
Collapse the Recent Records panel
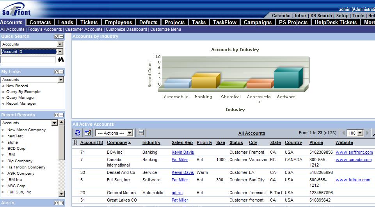[x=62, y=115]
